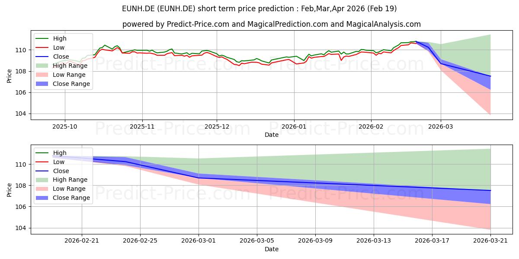Select the High Range patch in top legend
The image size is (519, 259).
pyautogui.click(x=43, y=66)
